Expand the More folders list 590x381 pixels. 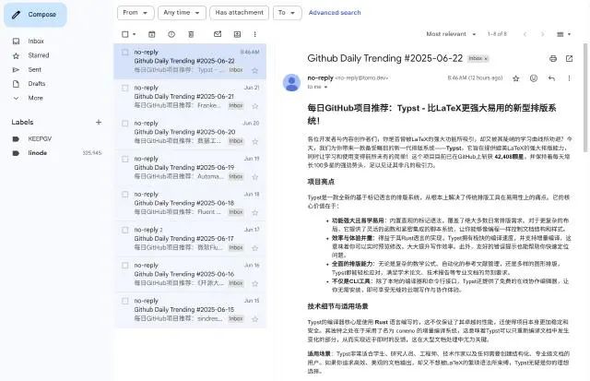[x=35, y=98]
